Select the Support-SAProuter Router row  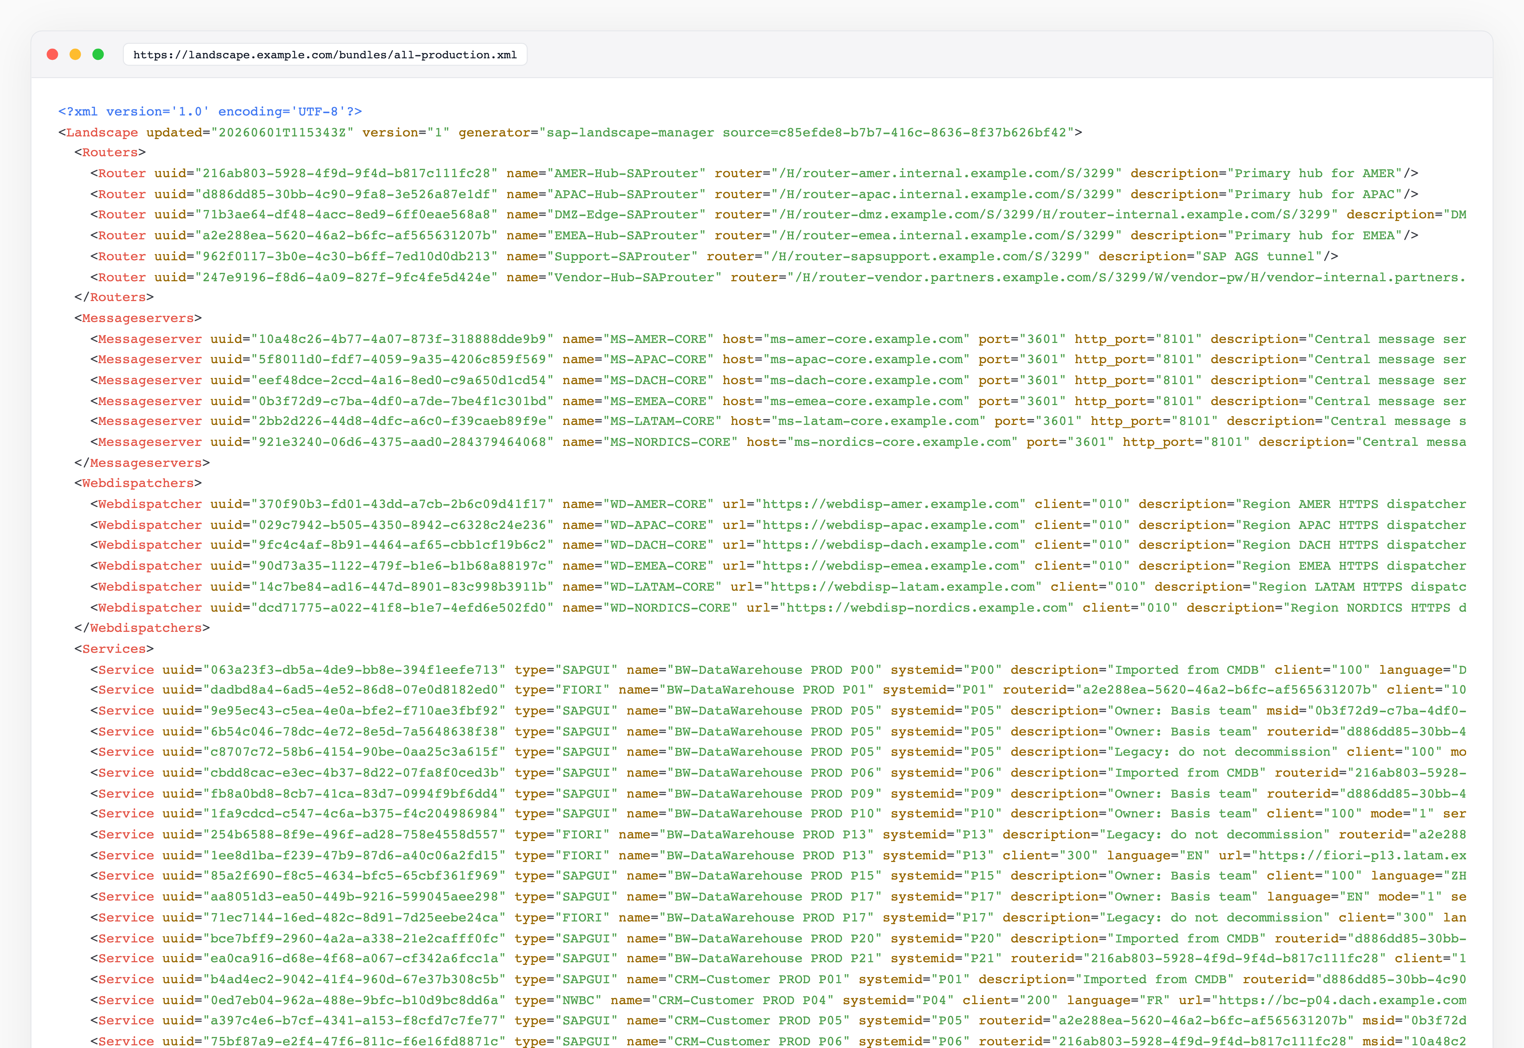click(714, 257)
